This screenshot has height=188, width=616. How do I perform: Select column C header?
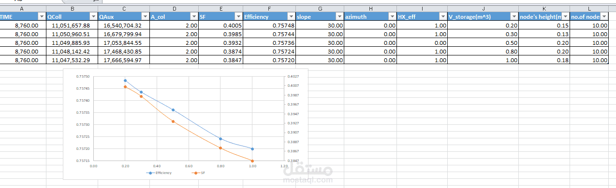point(124,9)
